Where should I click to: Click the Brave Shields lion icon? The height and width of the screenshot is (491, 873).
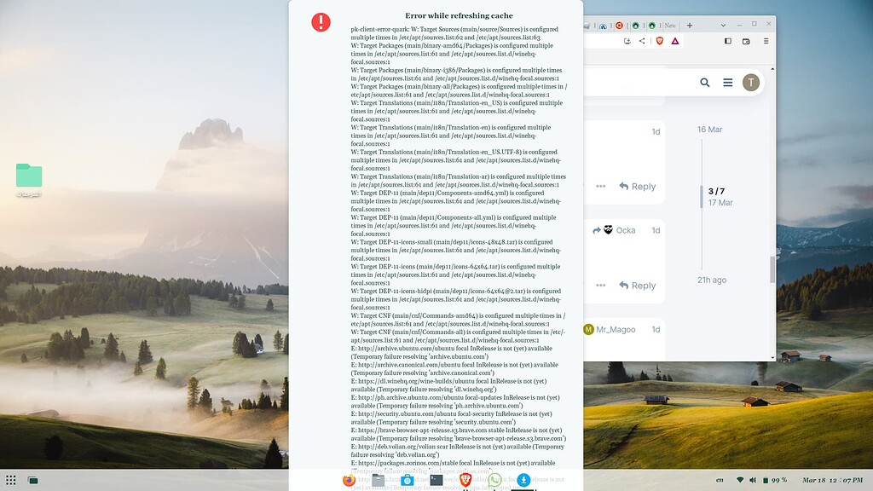[660, 41]
